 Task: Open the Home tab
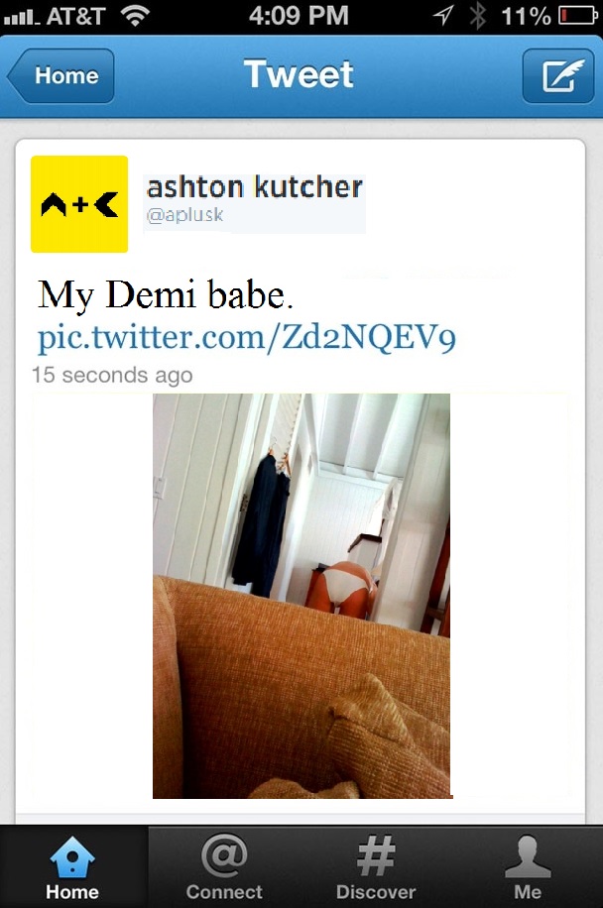(x=73, y=867)
